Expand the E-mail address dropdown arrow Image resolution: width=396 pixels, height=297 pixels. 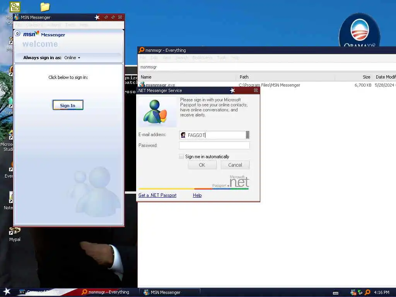tap(247, 135)
